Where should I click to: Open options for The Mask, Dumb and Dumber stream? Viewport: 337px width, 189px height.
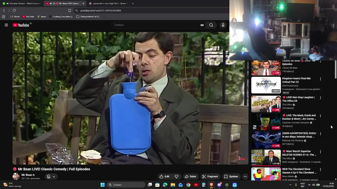point(320,116)
